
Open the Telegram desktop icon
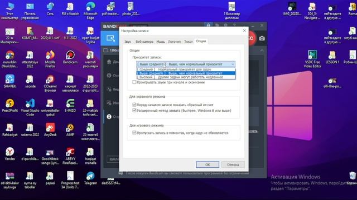[90, 178]
